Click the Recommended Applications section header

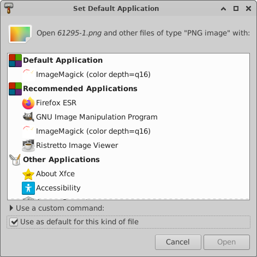click(x=80, y=88)
